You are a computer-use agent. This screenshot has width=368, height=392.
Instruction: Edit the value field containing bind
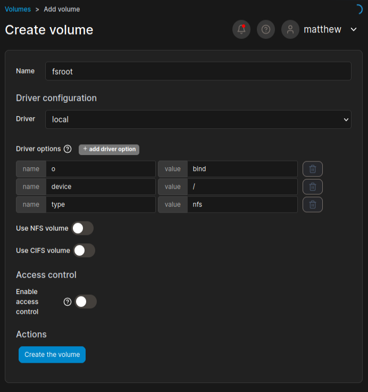click(242, 169)
